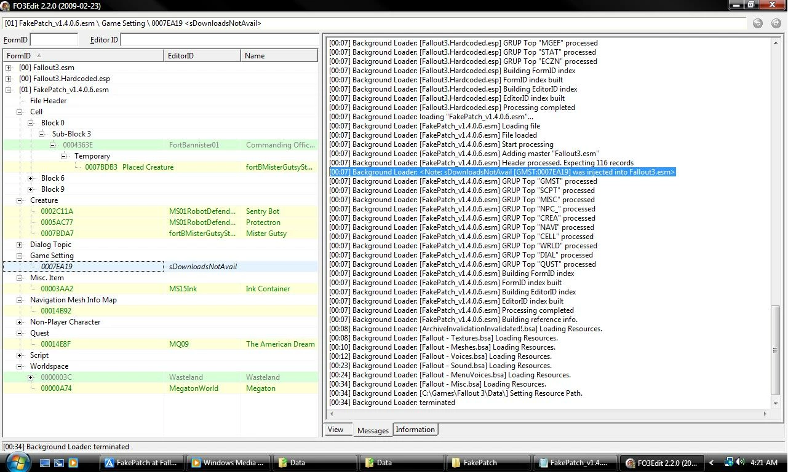The height and width of the screenshot is (472, 788).
Task: Click the FormID filter input field
Action: coord(54,39)
